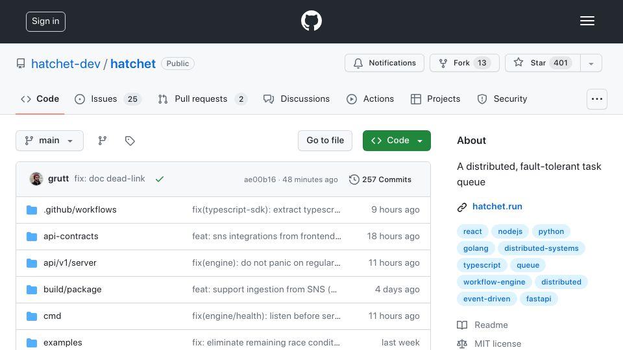The image size is (623, 350).
Task: Open commit fix(engine): do not panic
Action: [266, 262]
